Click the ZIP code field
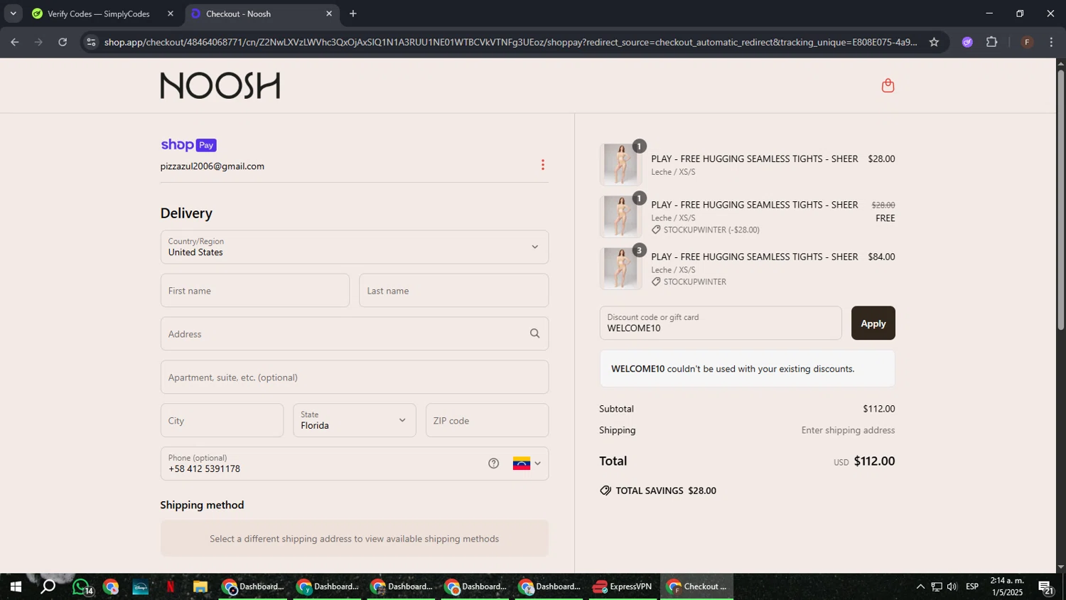Image resolution: width=1066 pixels, height=600 pixels. pos(487,420)
